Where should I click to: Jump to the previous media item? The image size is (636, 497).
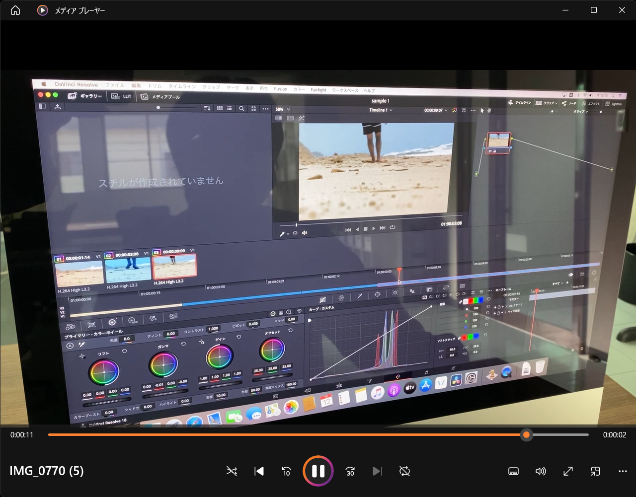pos(259,471)
